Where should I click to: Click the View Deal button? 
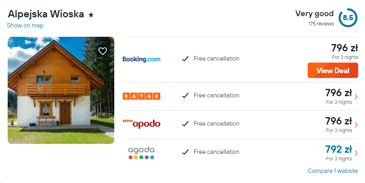333,70
